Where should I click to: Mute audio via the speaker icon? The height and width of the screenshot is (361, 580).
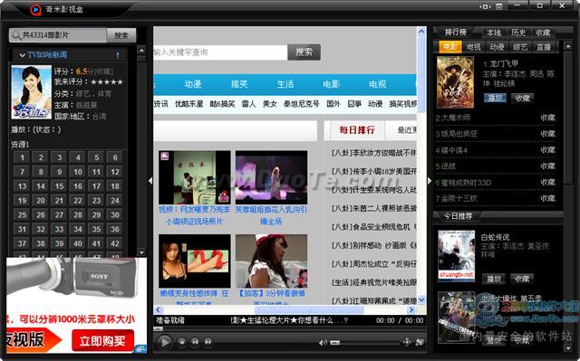point(323,343)
